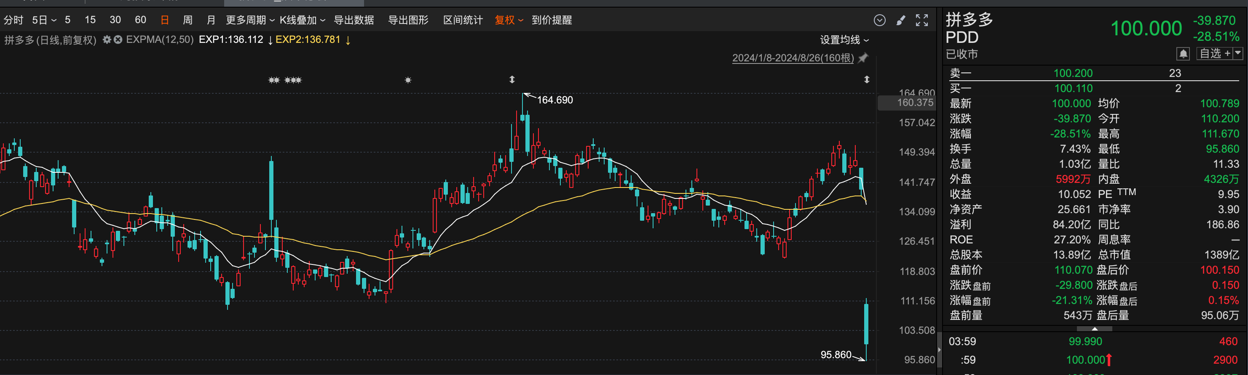Pin the displayed date range
The image size is (1248, 375).
863,58
